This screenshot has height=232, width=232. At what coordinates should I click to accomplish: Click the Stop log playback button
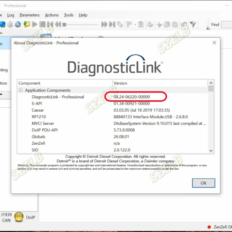[42, 24]
